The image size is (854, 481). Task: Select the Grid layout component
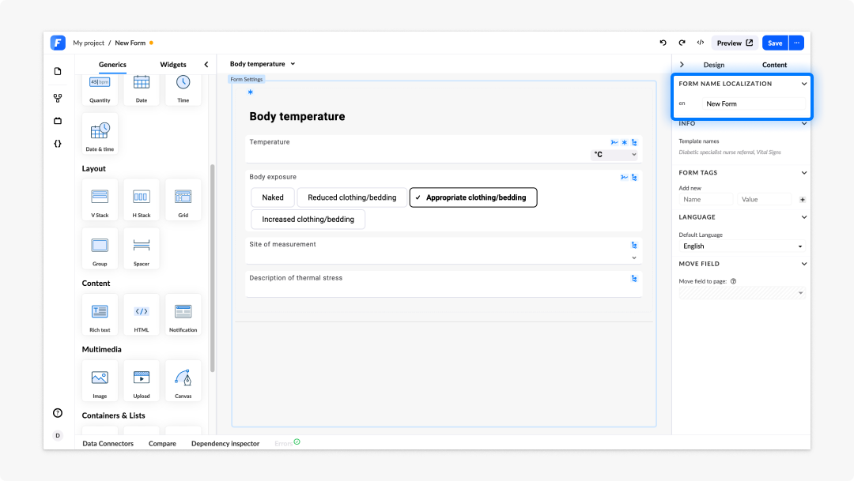(x=183, y=200)
